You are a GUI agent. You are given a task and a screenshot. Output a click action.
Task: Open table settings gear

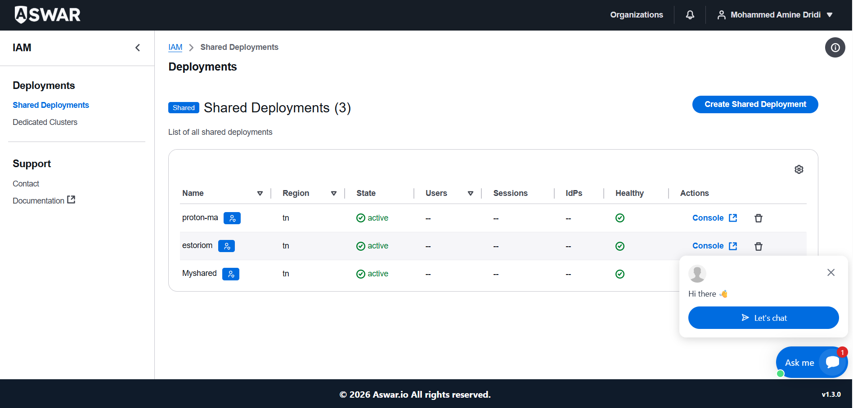[x=799, y=169]
